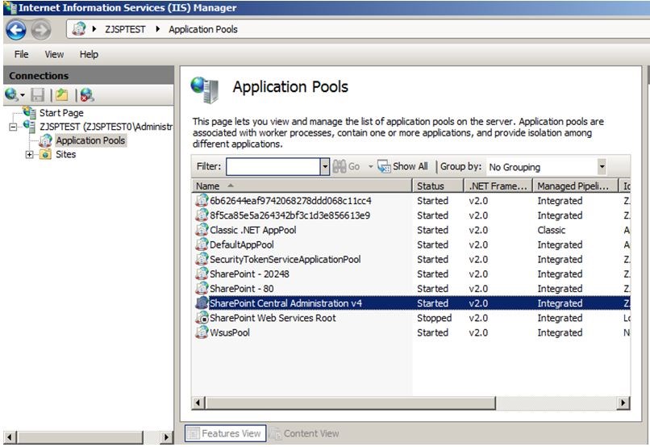650x447 pixels.
Task: Select SharePoint - 20248 name text
Action: tap(249, 274)
